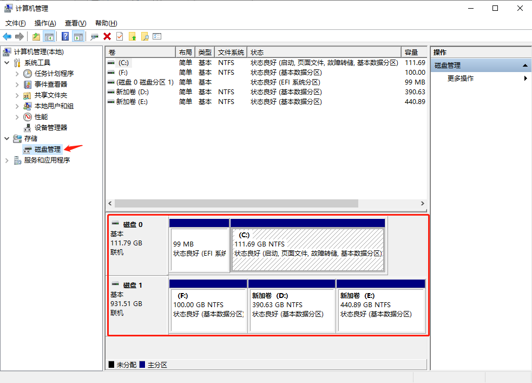
Task: Click the disk connect toolbar icon
Action: pyautogui.click(x=95, y=36)
